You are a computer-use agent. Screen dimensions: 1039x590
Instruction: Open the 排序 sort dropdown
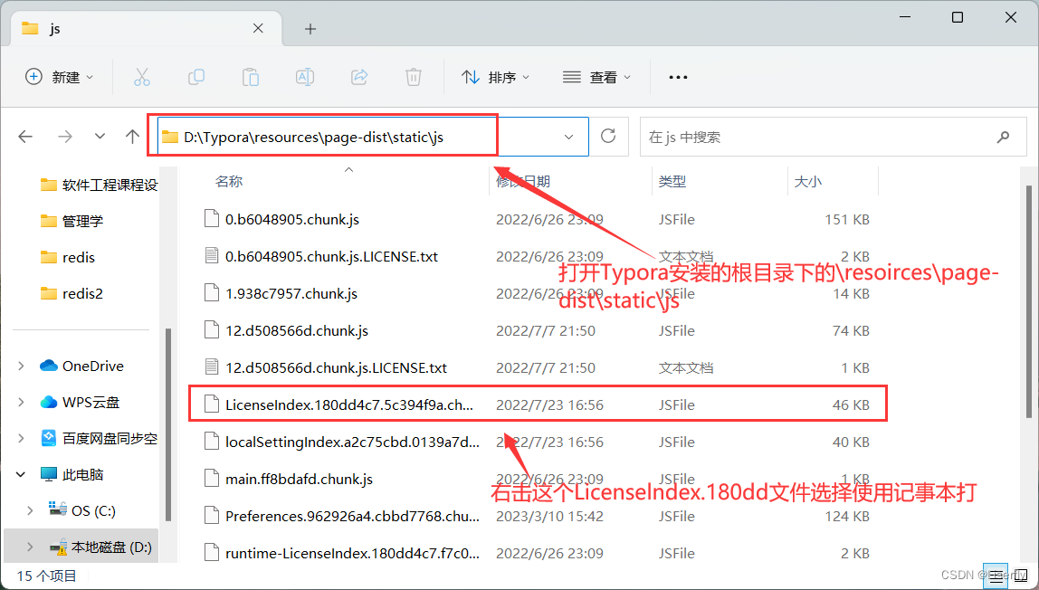496,78
